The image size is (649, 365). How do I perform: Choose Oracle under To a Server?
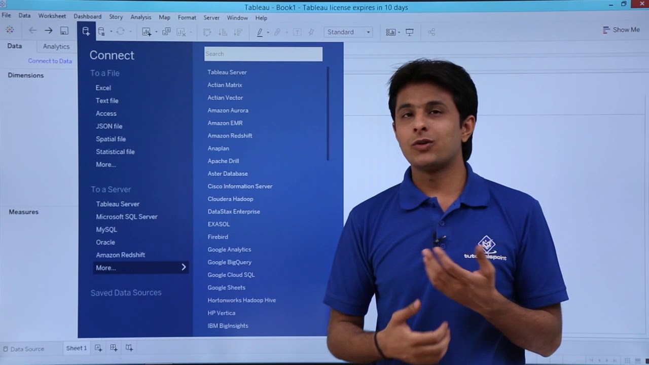click(x=105, y=242)
